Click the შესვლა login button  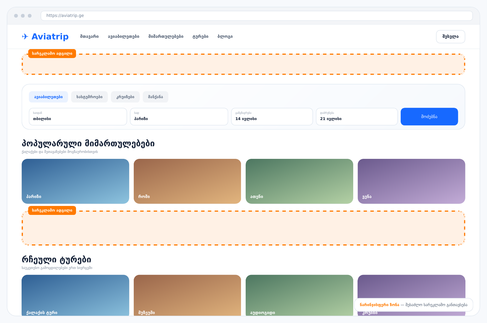[x=450, y=36]
